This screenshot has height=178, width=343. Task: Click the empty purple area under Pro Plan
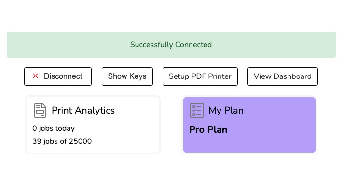(249, 143)
